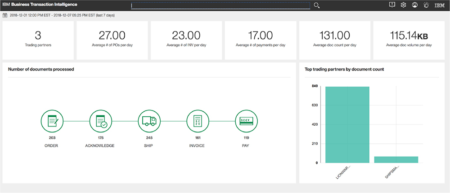
Task: Click the 210 y-axis value
Action: [x=315, y=144]
